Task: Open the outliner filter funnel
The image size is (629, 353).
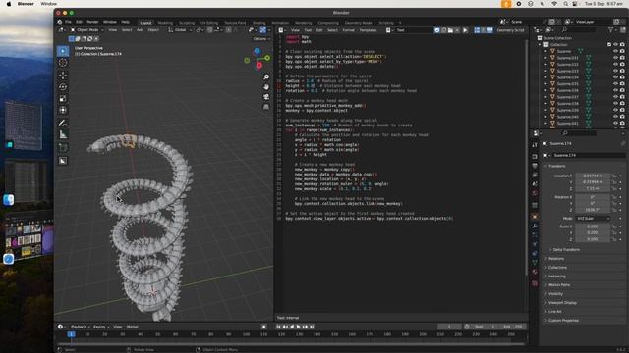Action: [611, 30]
